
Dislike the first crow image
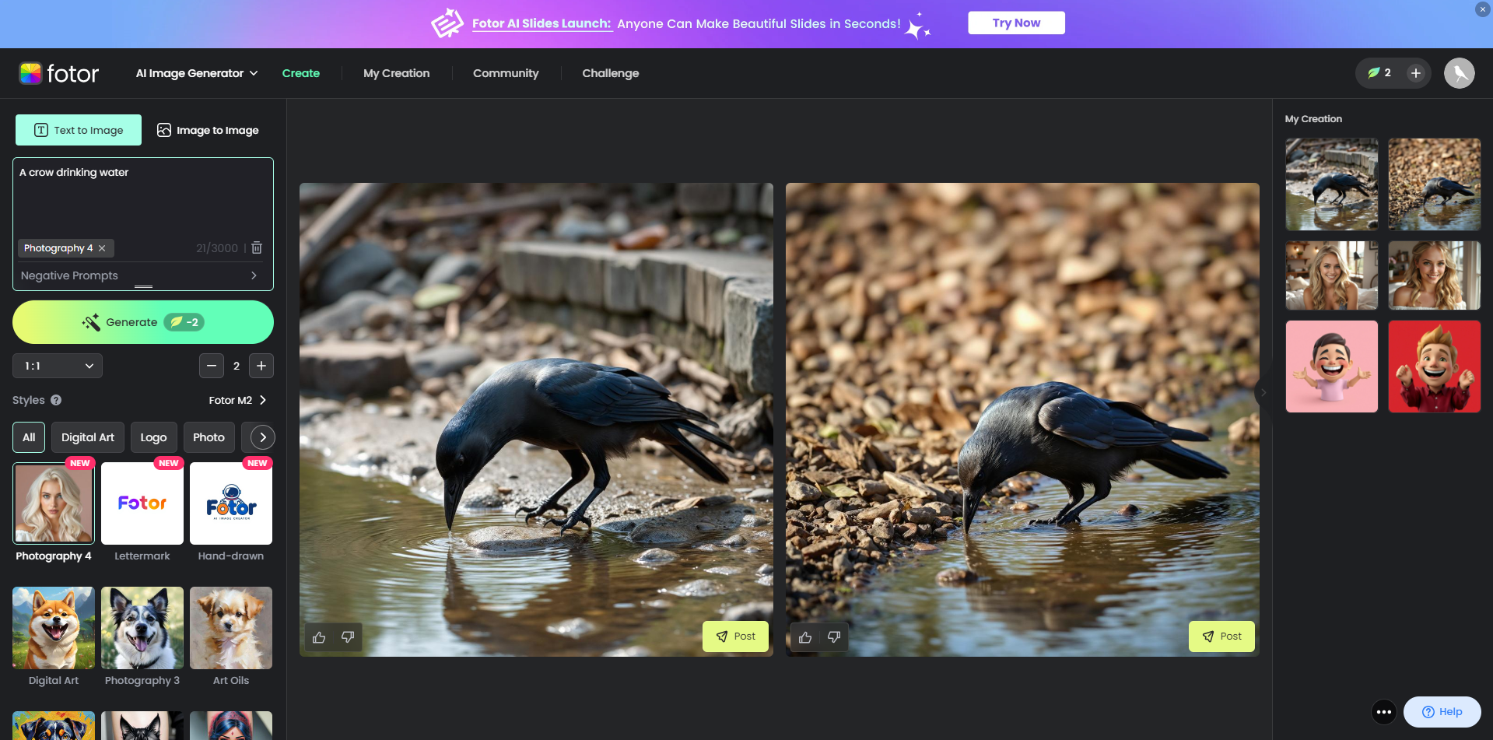pos(348,637)
